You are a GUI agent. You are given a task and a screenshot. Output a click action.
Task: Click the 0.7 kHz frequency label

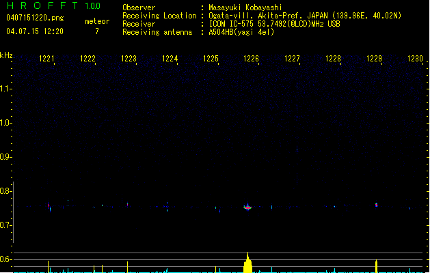[x=5, y=225]
